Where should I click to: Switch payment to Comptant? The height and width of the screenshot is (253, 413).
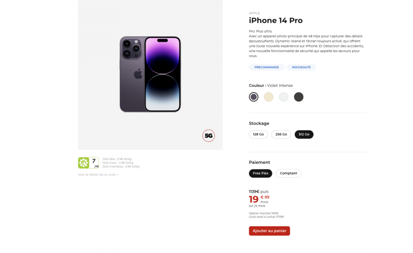tap(289, 173)
